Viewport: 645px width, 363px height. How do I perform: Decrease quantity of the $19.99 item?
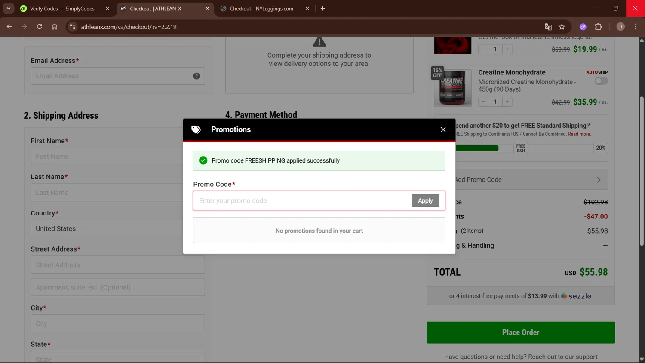point(483,49)
